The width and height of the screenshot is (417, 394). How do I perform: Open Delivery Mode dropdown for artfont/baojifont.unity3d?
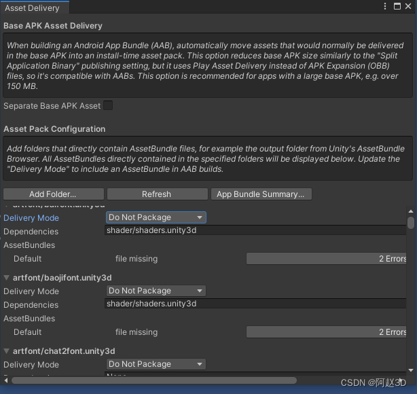pos(156,291)
